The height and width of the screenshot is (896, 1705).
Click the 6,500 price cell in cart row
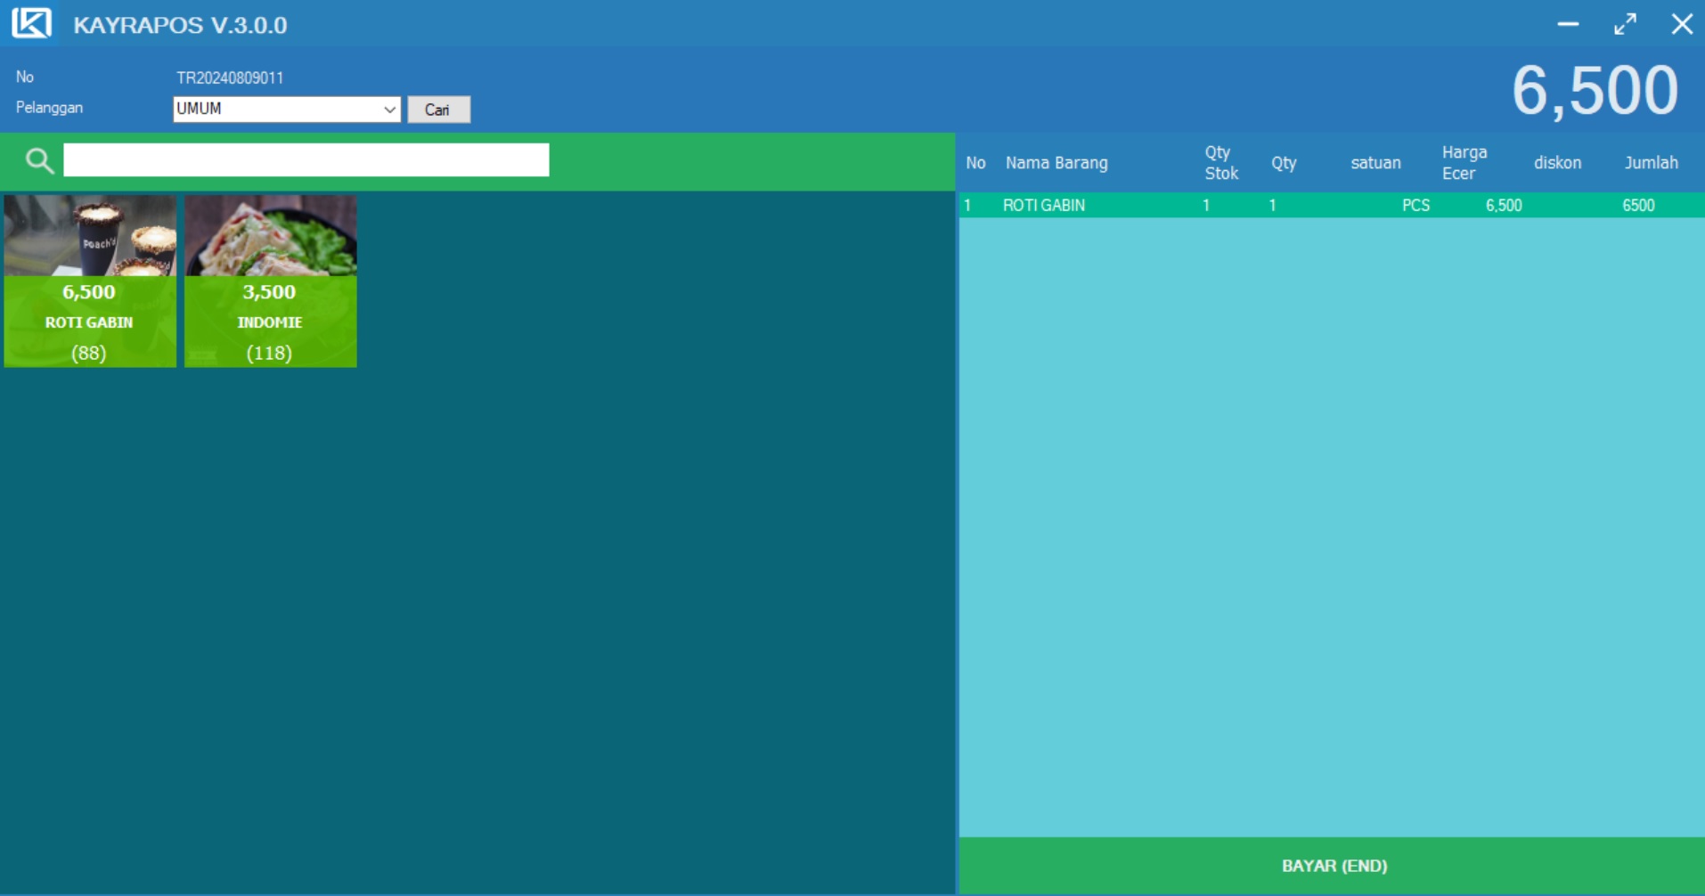click(1503, 206)
